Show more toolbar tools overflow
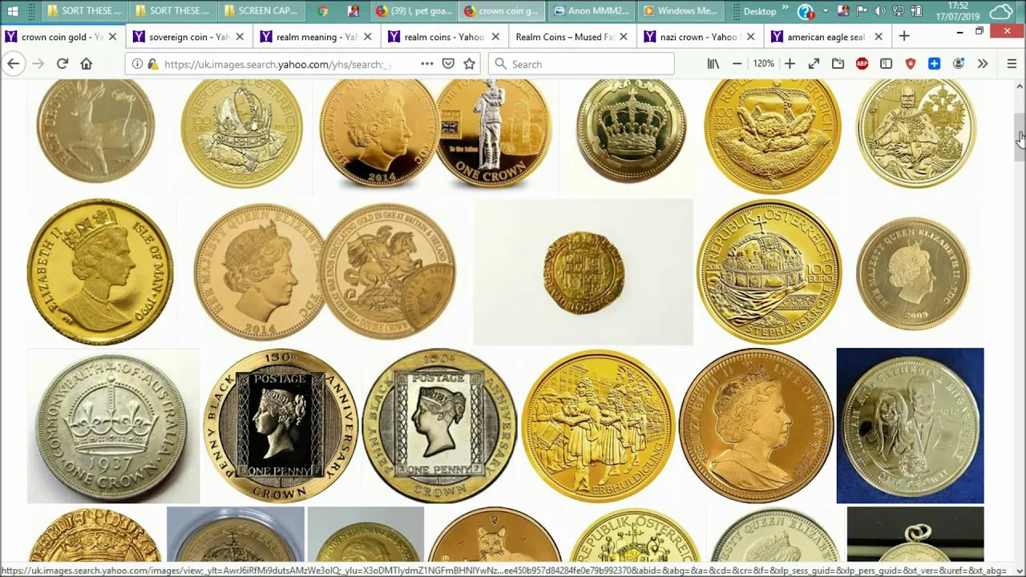Image resolution: width=1026 pixels, height=577 pixels. click(x=983, y=64)
